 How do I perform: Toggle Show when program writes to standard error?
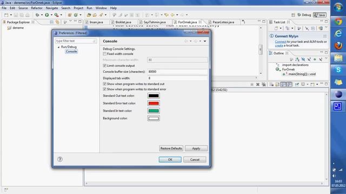click(x=104, y=89)
